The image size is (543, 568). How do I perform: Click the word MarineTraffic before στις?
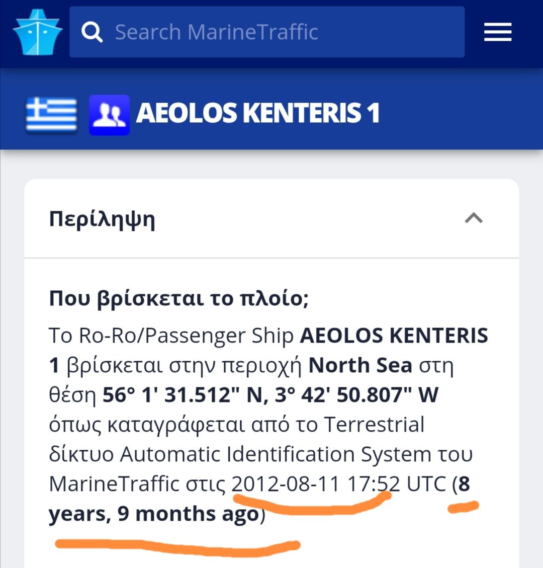click(x=114, y=484)
